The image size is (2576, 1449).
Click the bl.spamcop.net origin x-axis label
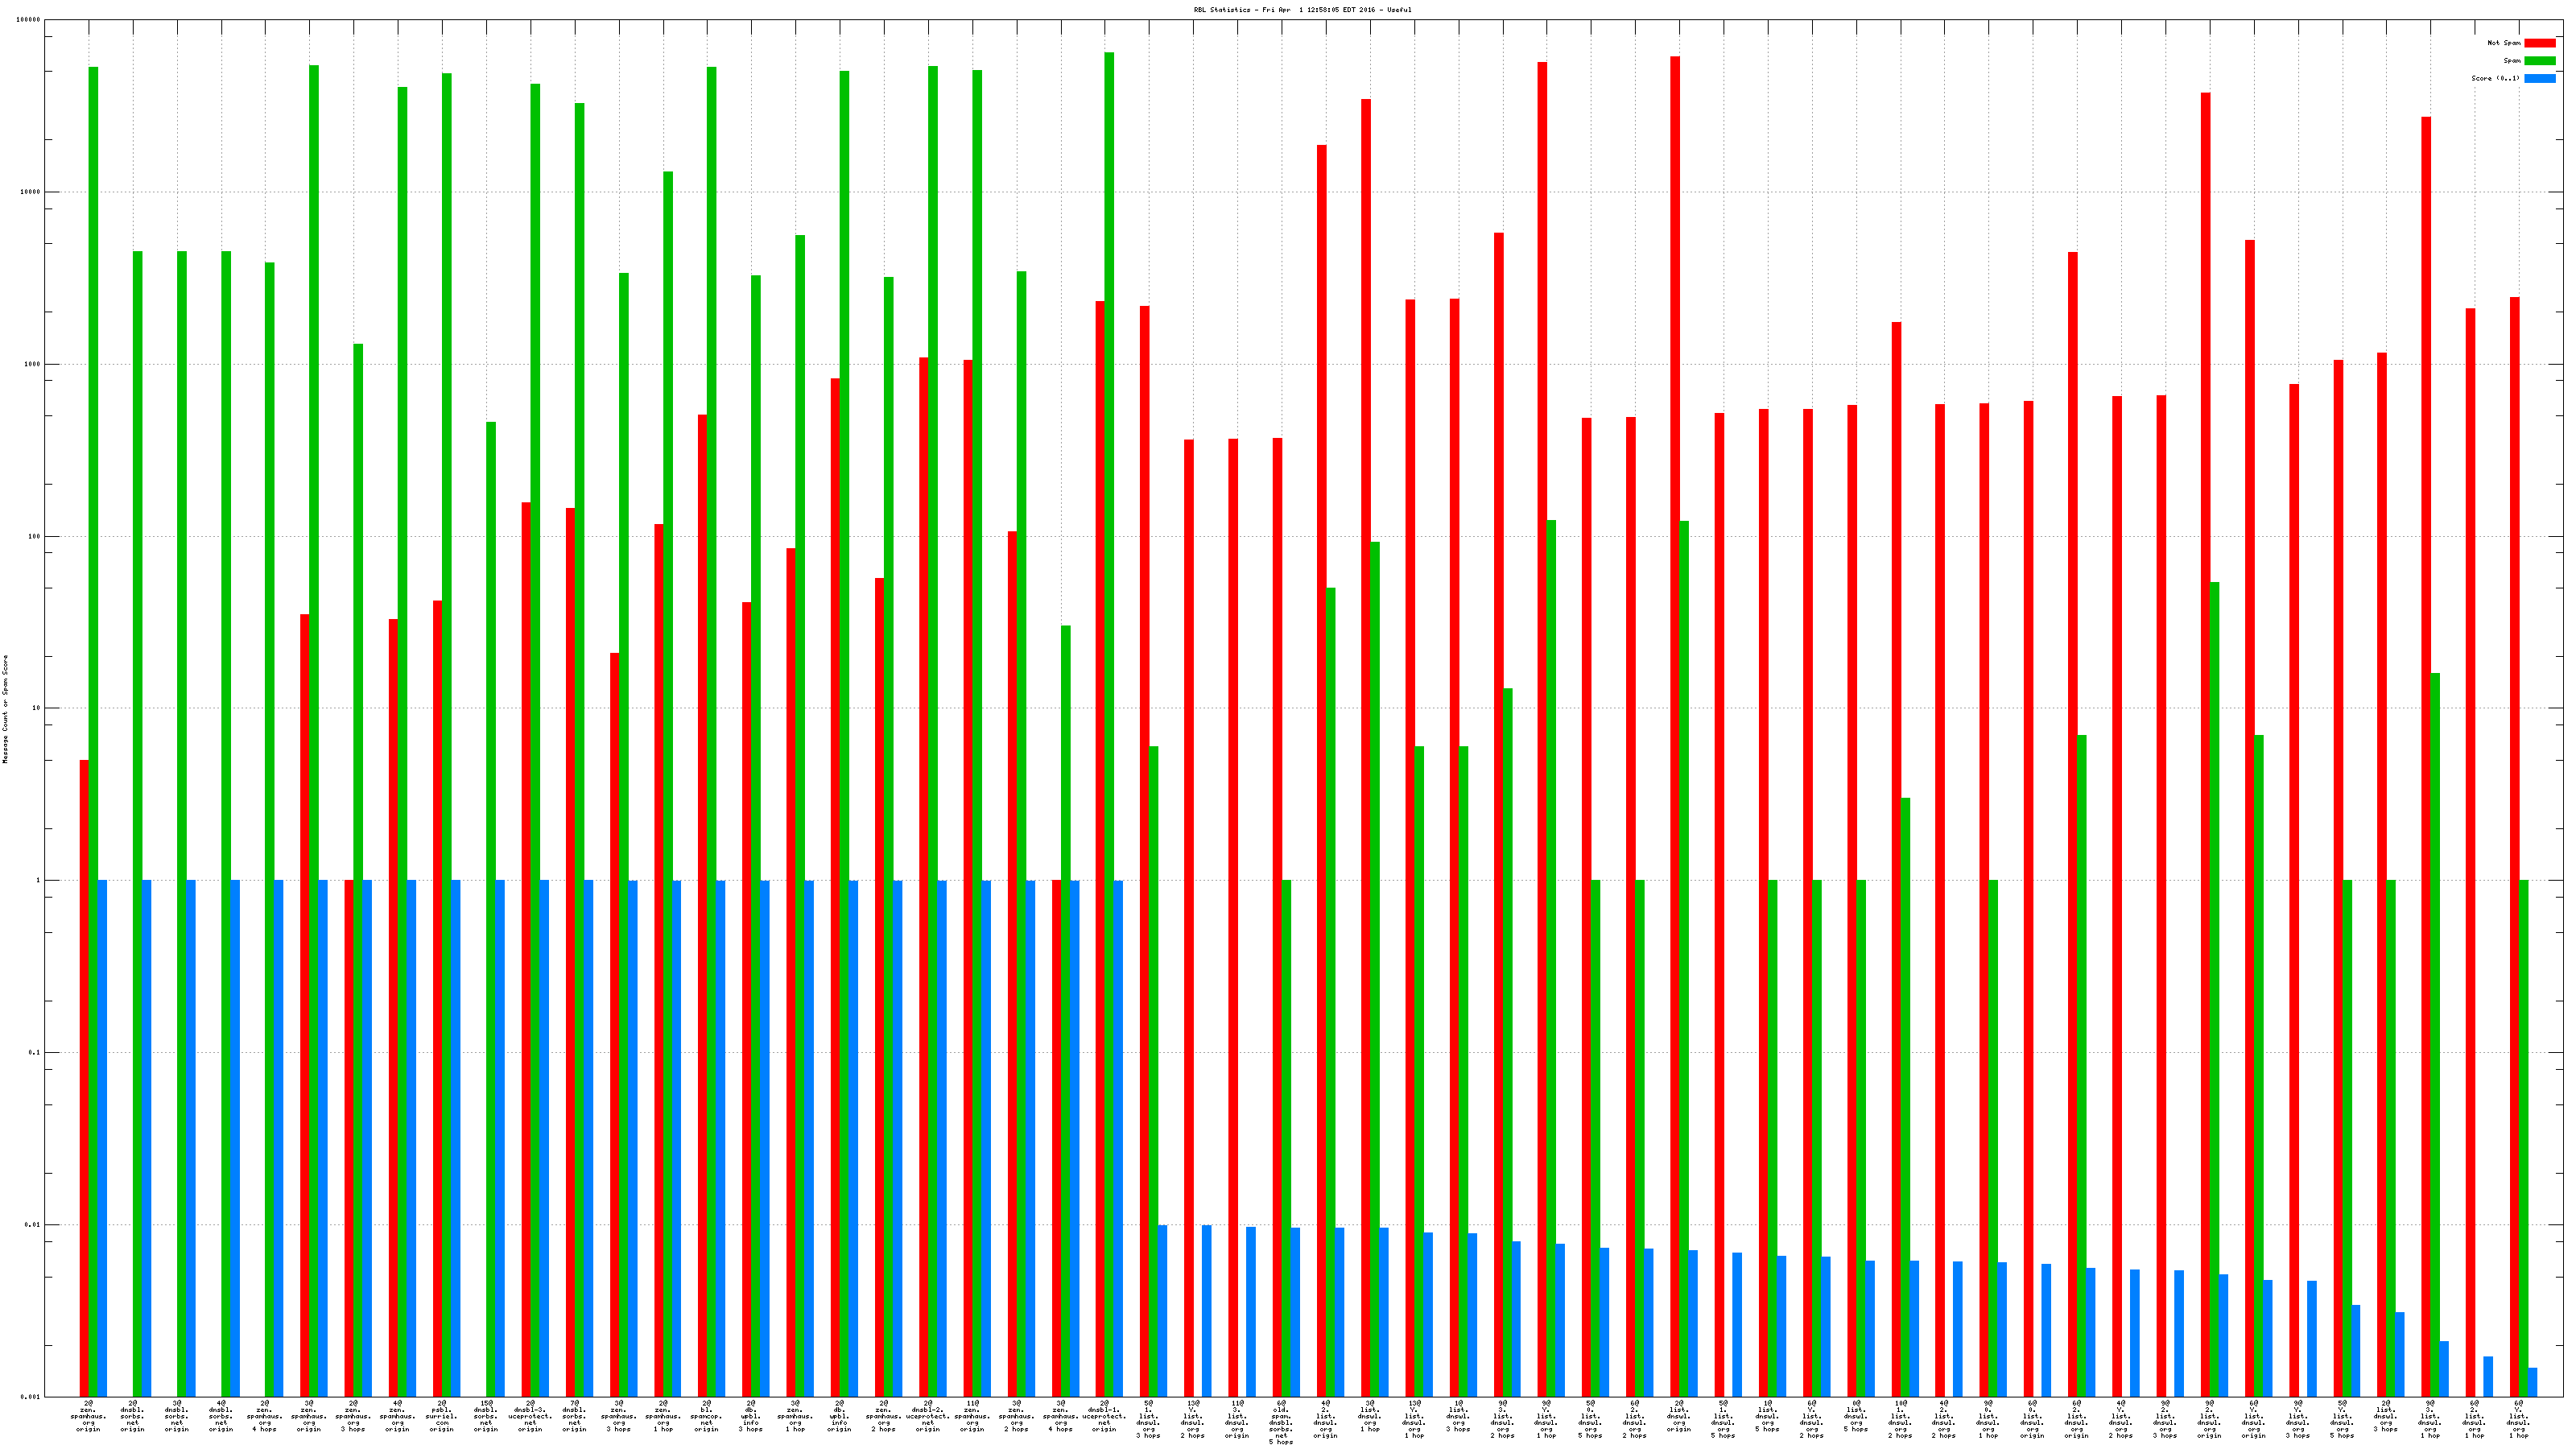click(707, 1416)
